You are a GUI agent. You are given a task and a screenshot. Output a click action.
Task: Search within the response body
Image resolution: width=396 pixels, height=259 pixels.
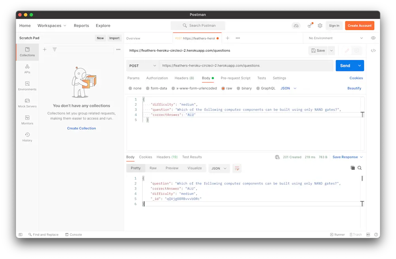point(360,168)
